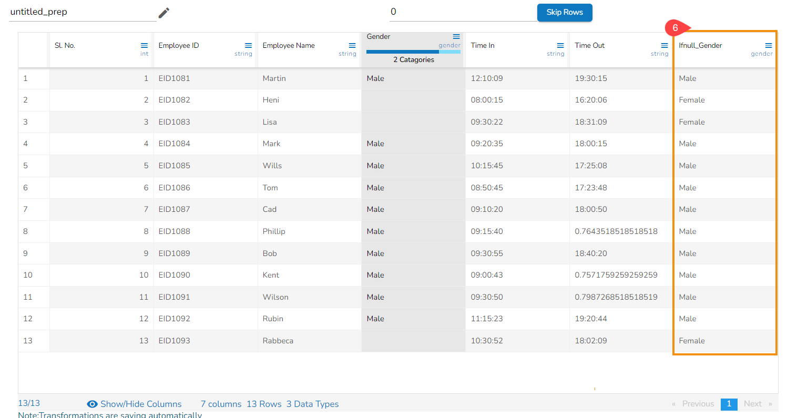This screenshot has width=787, height=418.
Task: Open the Employee ID column menu icon
Action: pos(248,46)
